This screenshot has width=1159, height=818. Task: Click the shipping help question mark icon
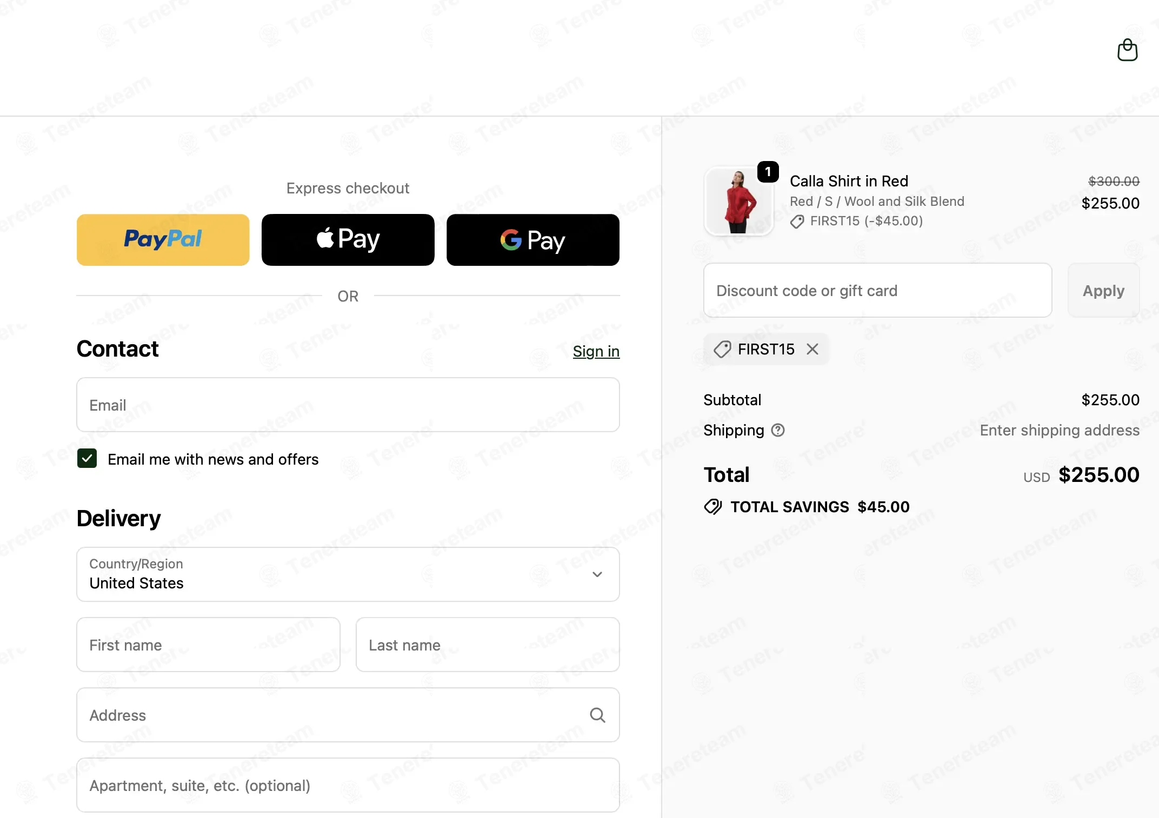coord(777,430)
